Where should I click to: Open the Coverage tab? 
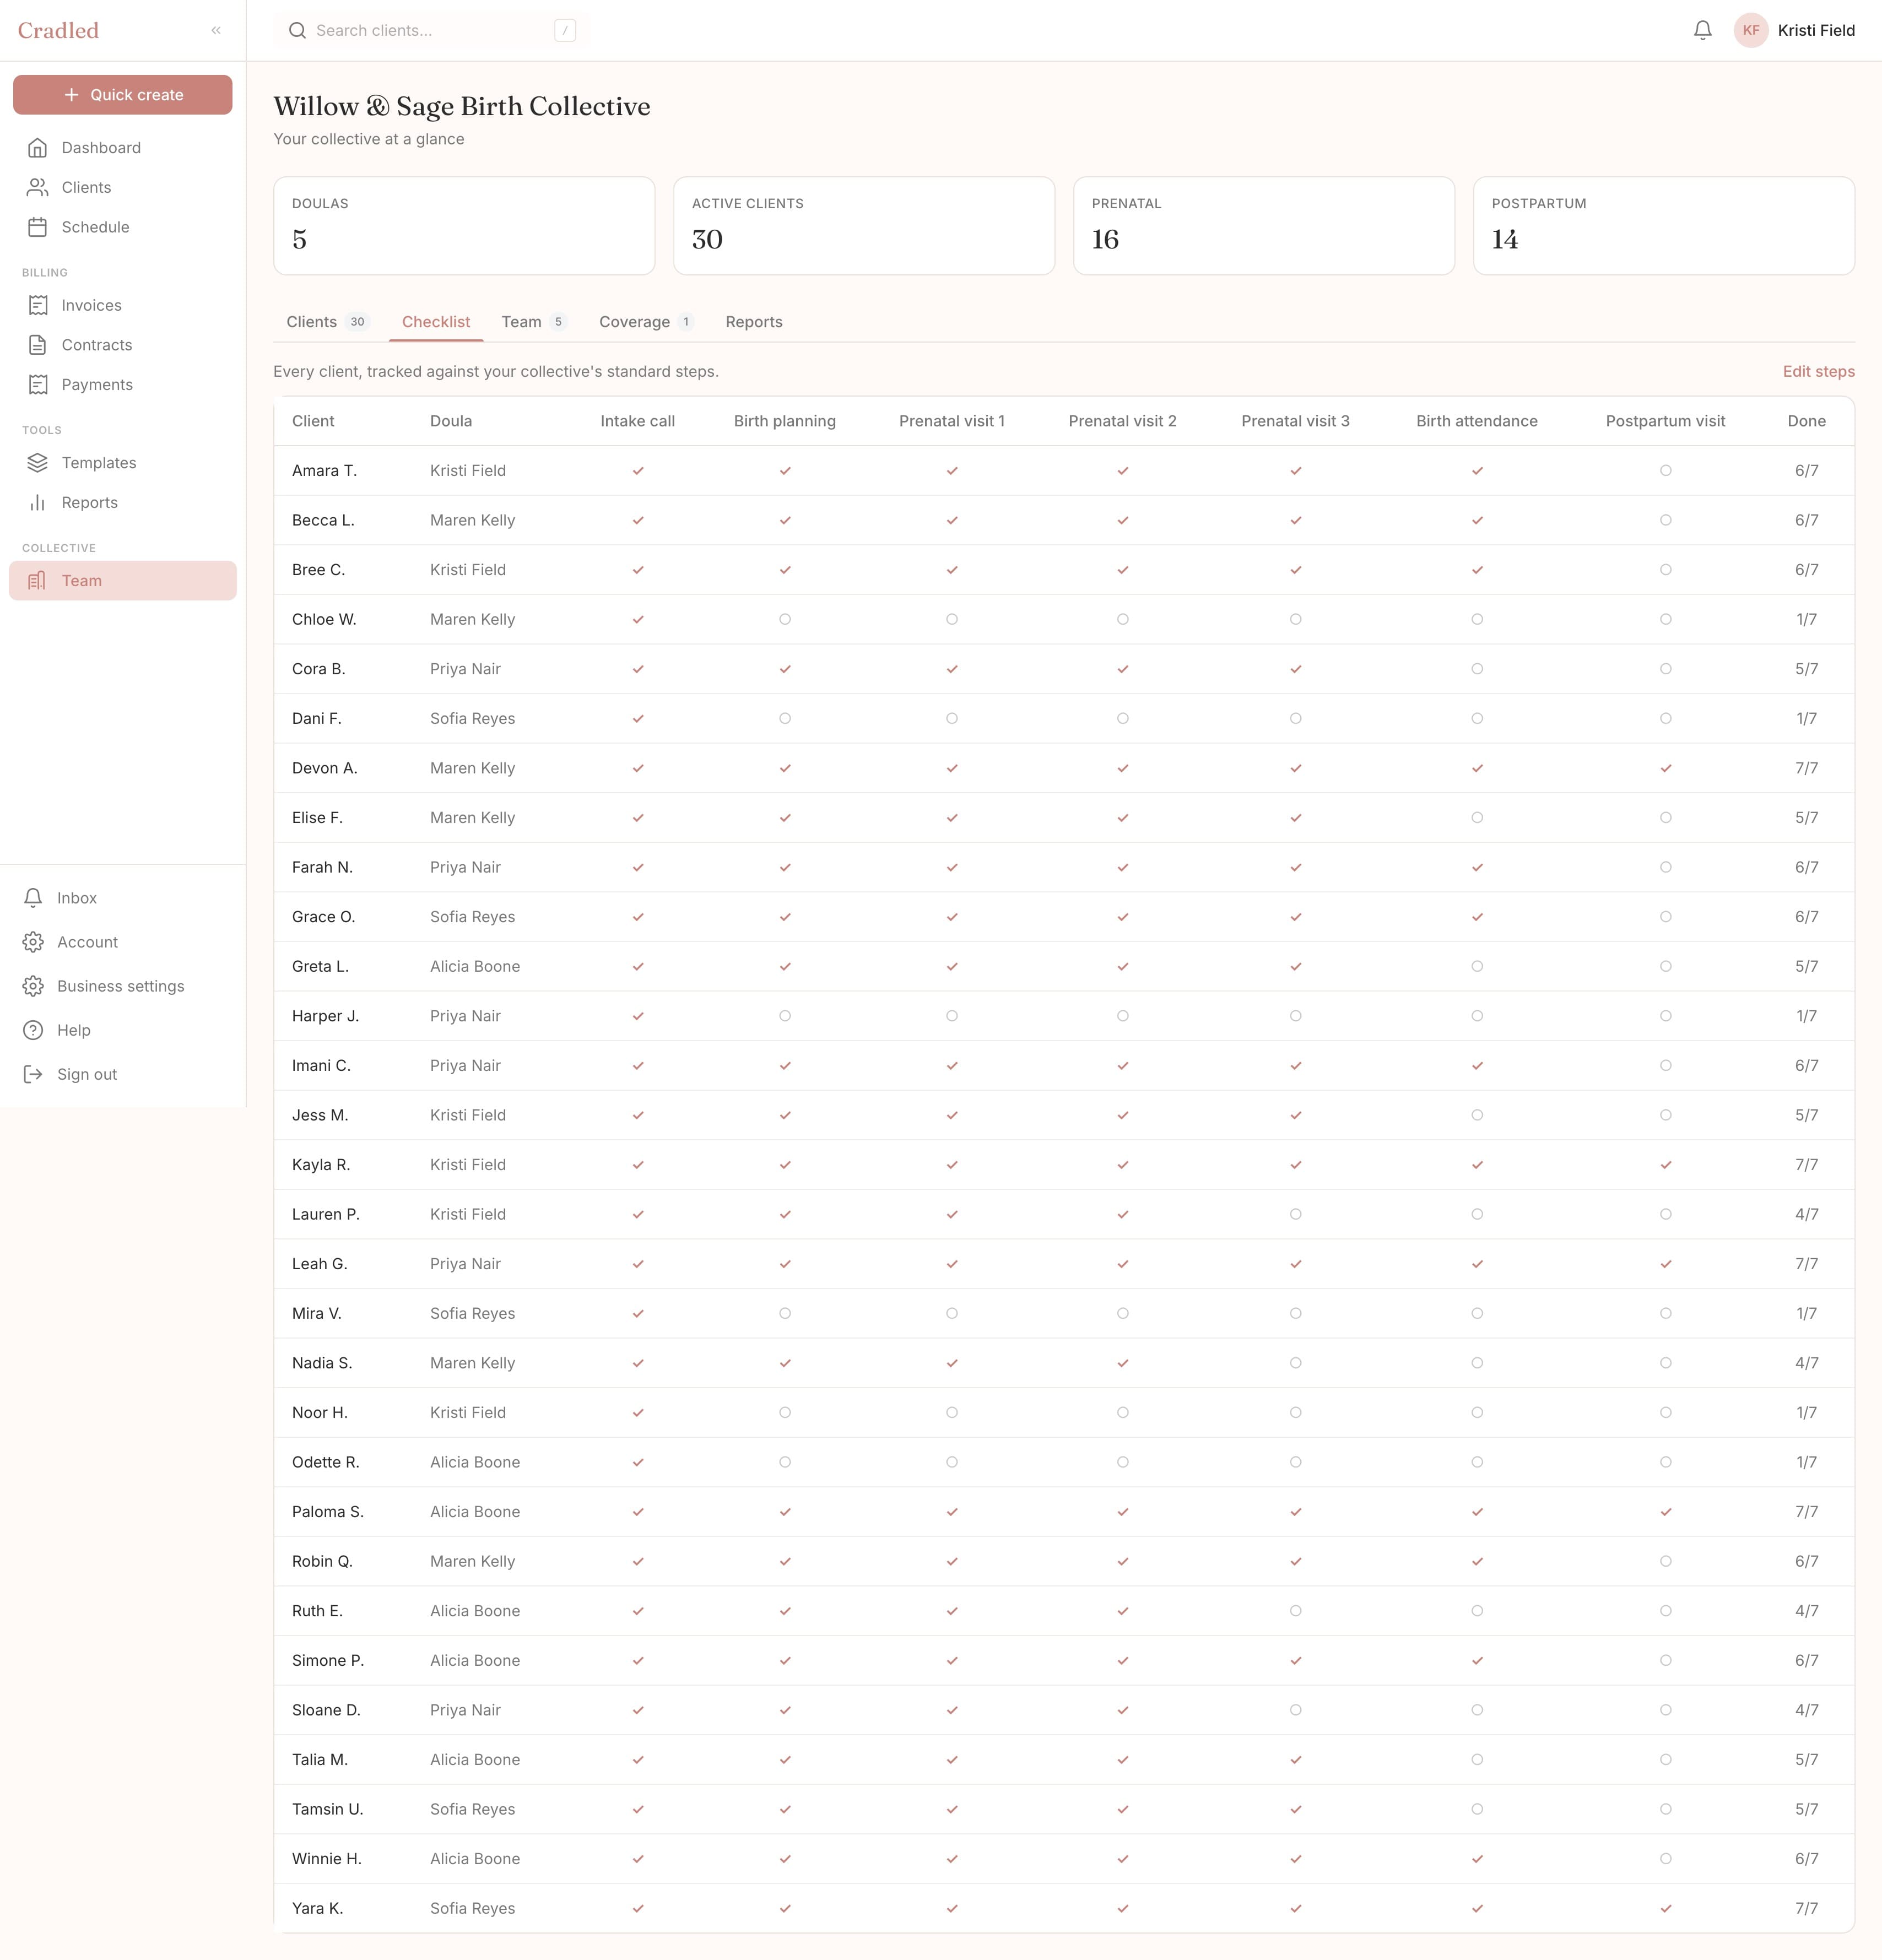point(646,322)
